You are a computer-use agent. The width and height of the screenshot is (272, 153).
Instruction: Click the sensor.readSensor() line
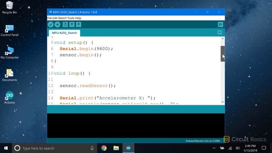coord(88,86)
